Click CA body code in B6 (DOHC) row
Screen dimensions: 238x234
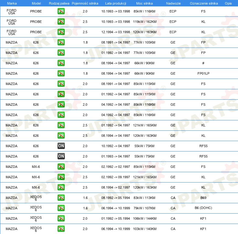pyautogui.click(x=173, y=208)
